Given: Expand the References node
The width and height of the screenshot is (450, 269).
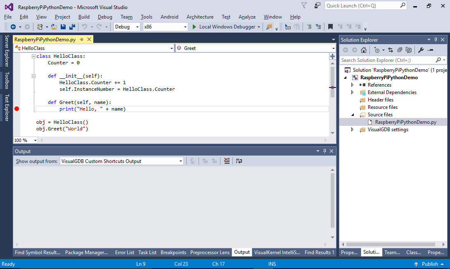Looking at the screenshot, I should pyautogui.click(x=353, y=85).
